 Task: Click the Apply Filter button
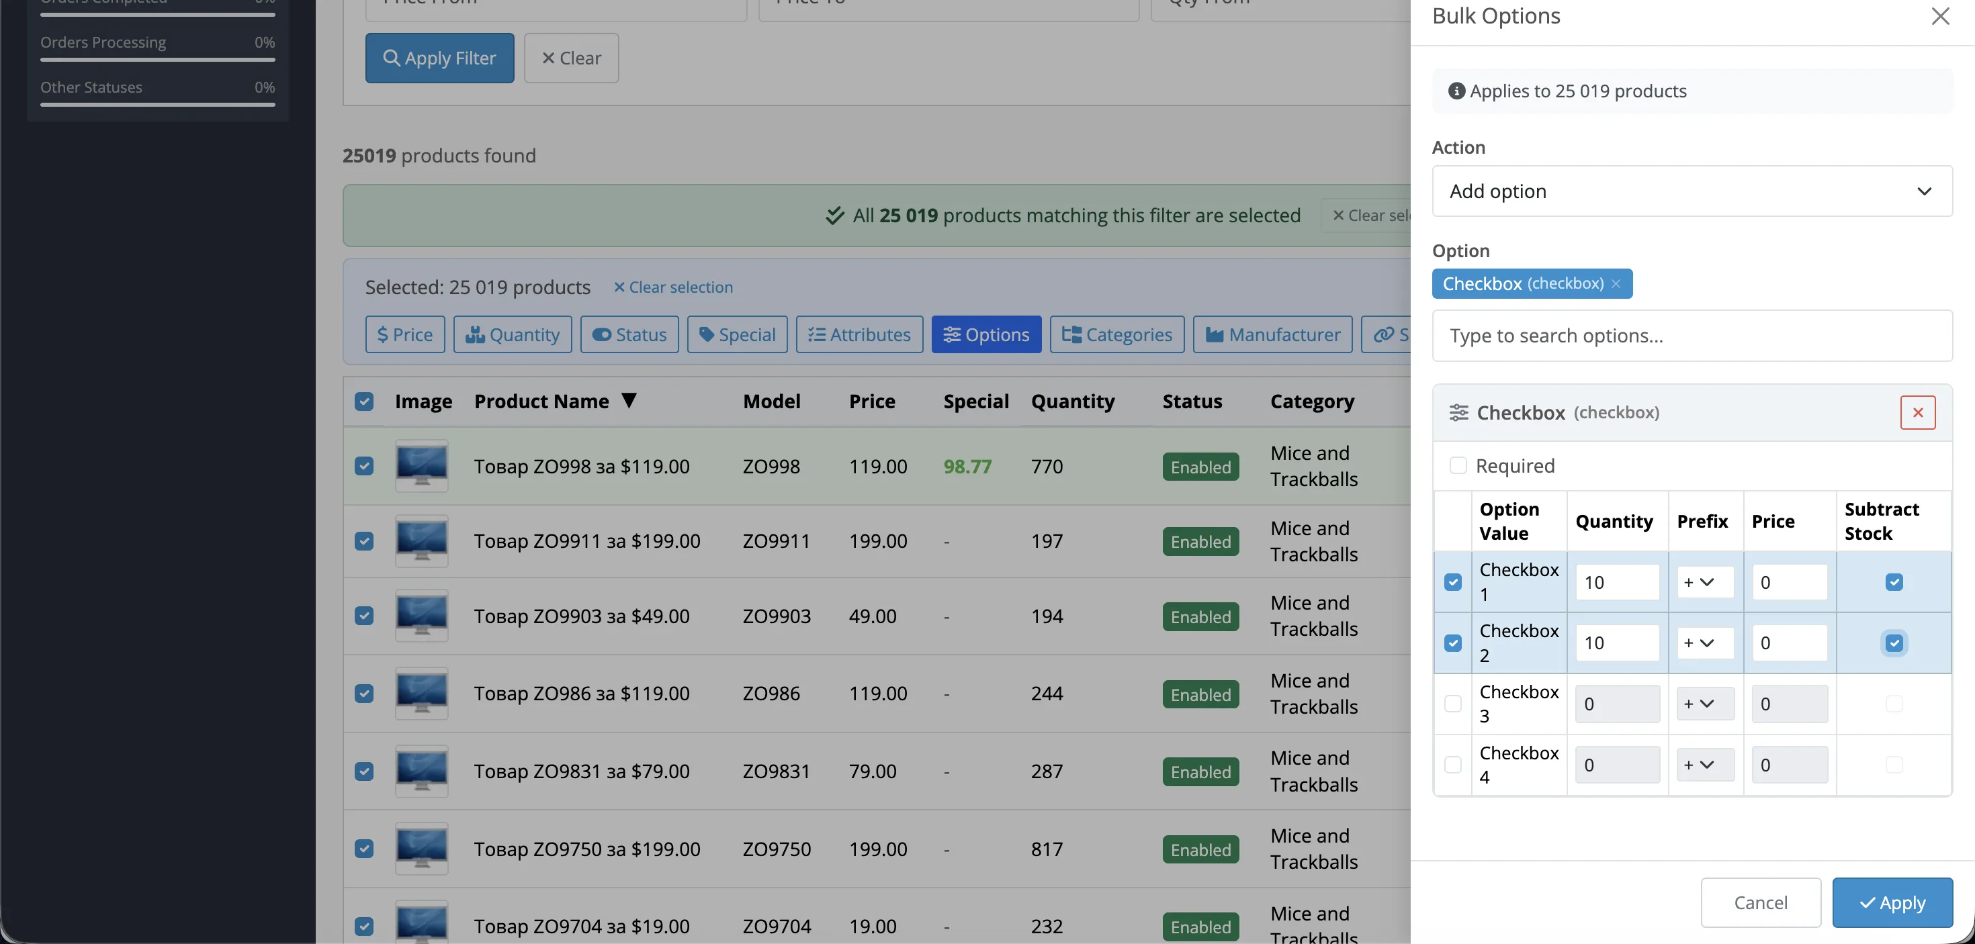[439, 58]
